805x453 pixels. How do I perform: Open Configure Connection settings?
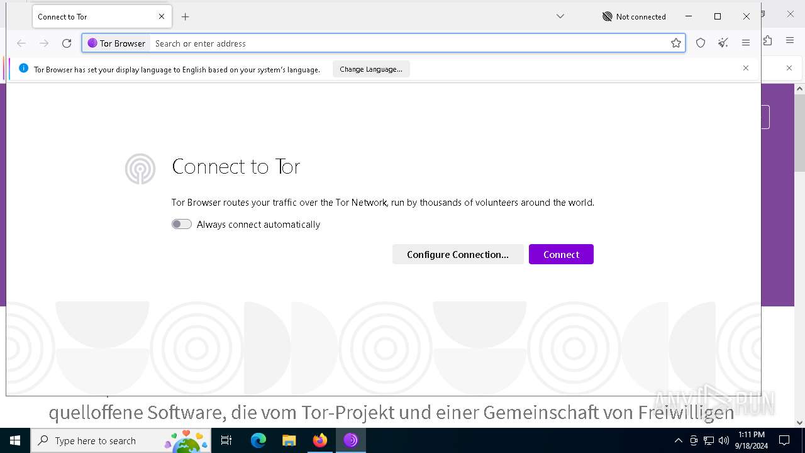point(458,254)
